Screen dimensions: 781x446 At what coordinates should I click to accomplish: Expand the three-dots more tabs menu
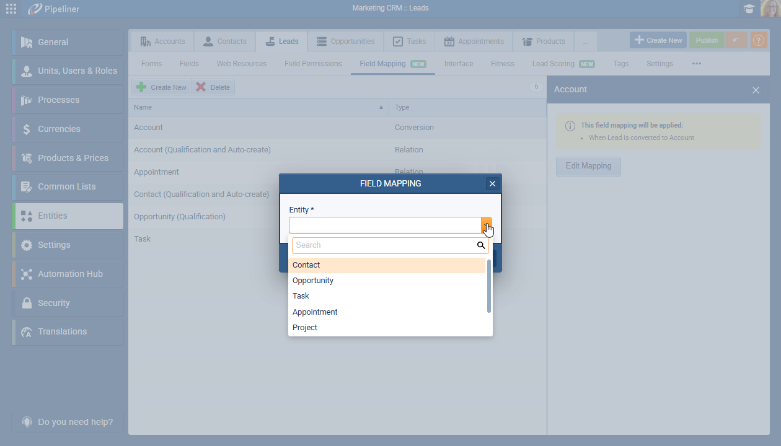(x=696, y=64)
